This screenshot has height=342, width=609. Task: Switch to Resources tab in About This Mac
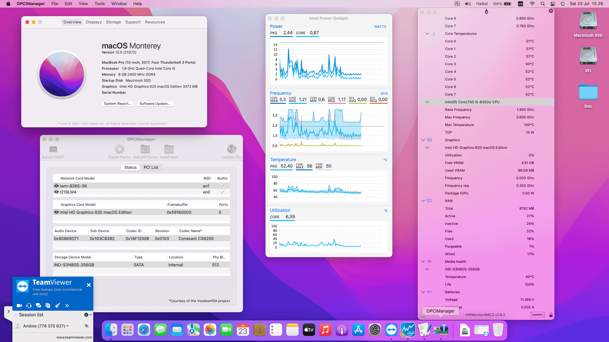[x=155, y=22]
